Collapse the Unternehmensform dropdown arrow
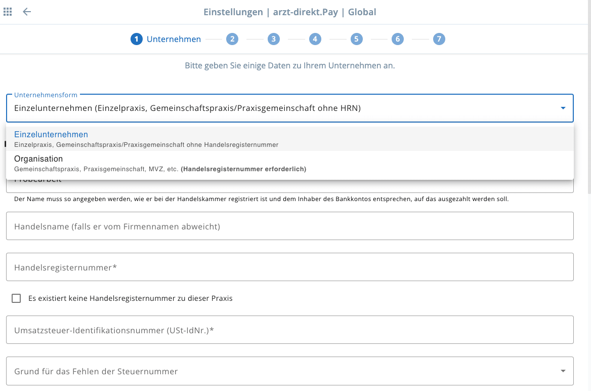This screenshot has width=591, height=391. tap(563, 108)
